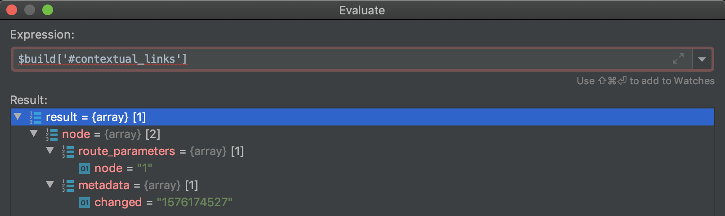Collapse the route_parameters expander triangle
The image size is (725, 216).
(x=50, y=151)
